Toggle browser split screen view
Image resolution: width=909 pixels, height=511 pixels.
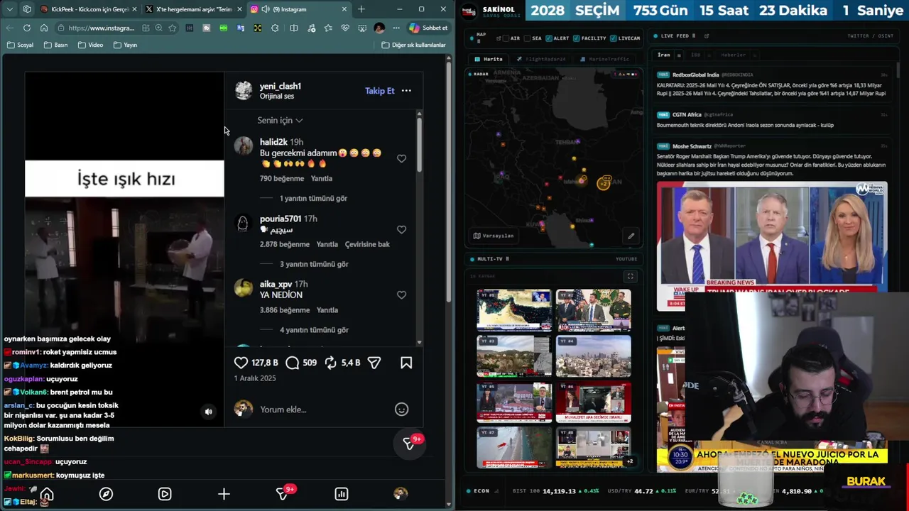[x=294, y=28]
